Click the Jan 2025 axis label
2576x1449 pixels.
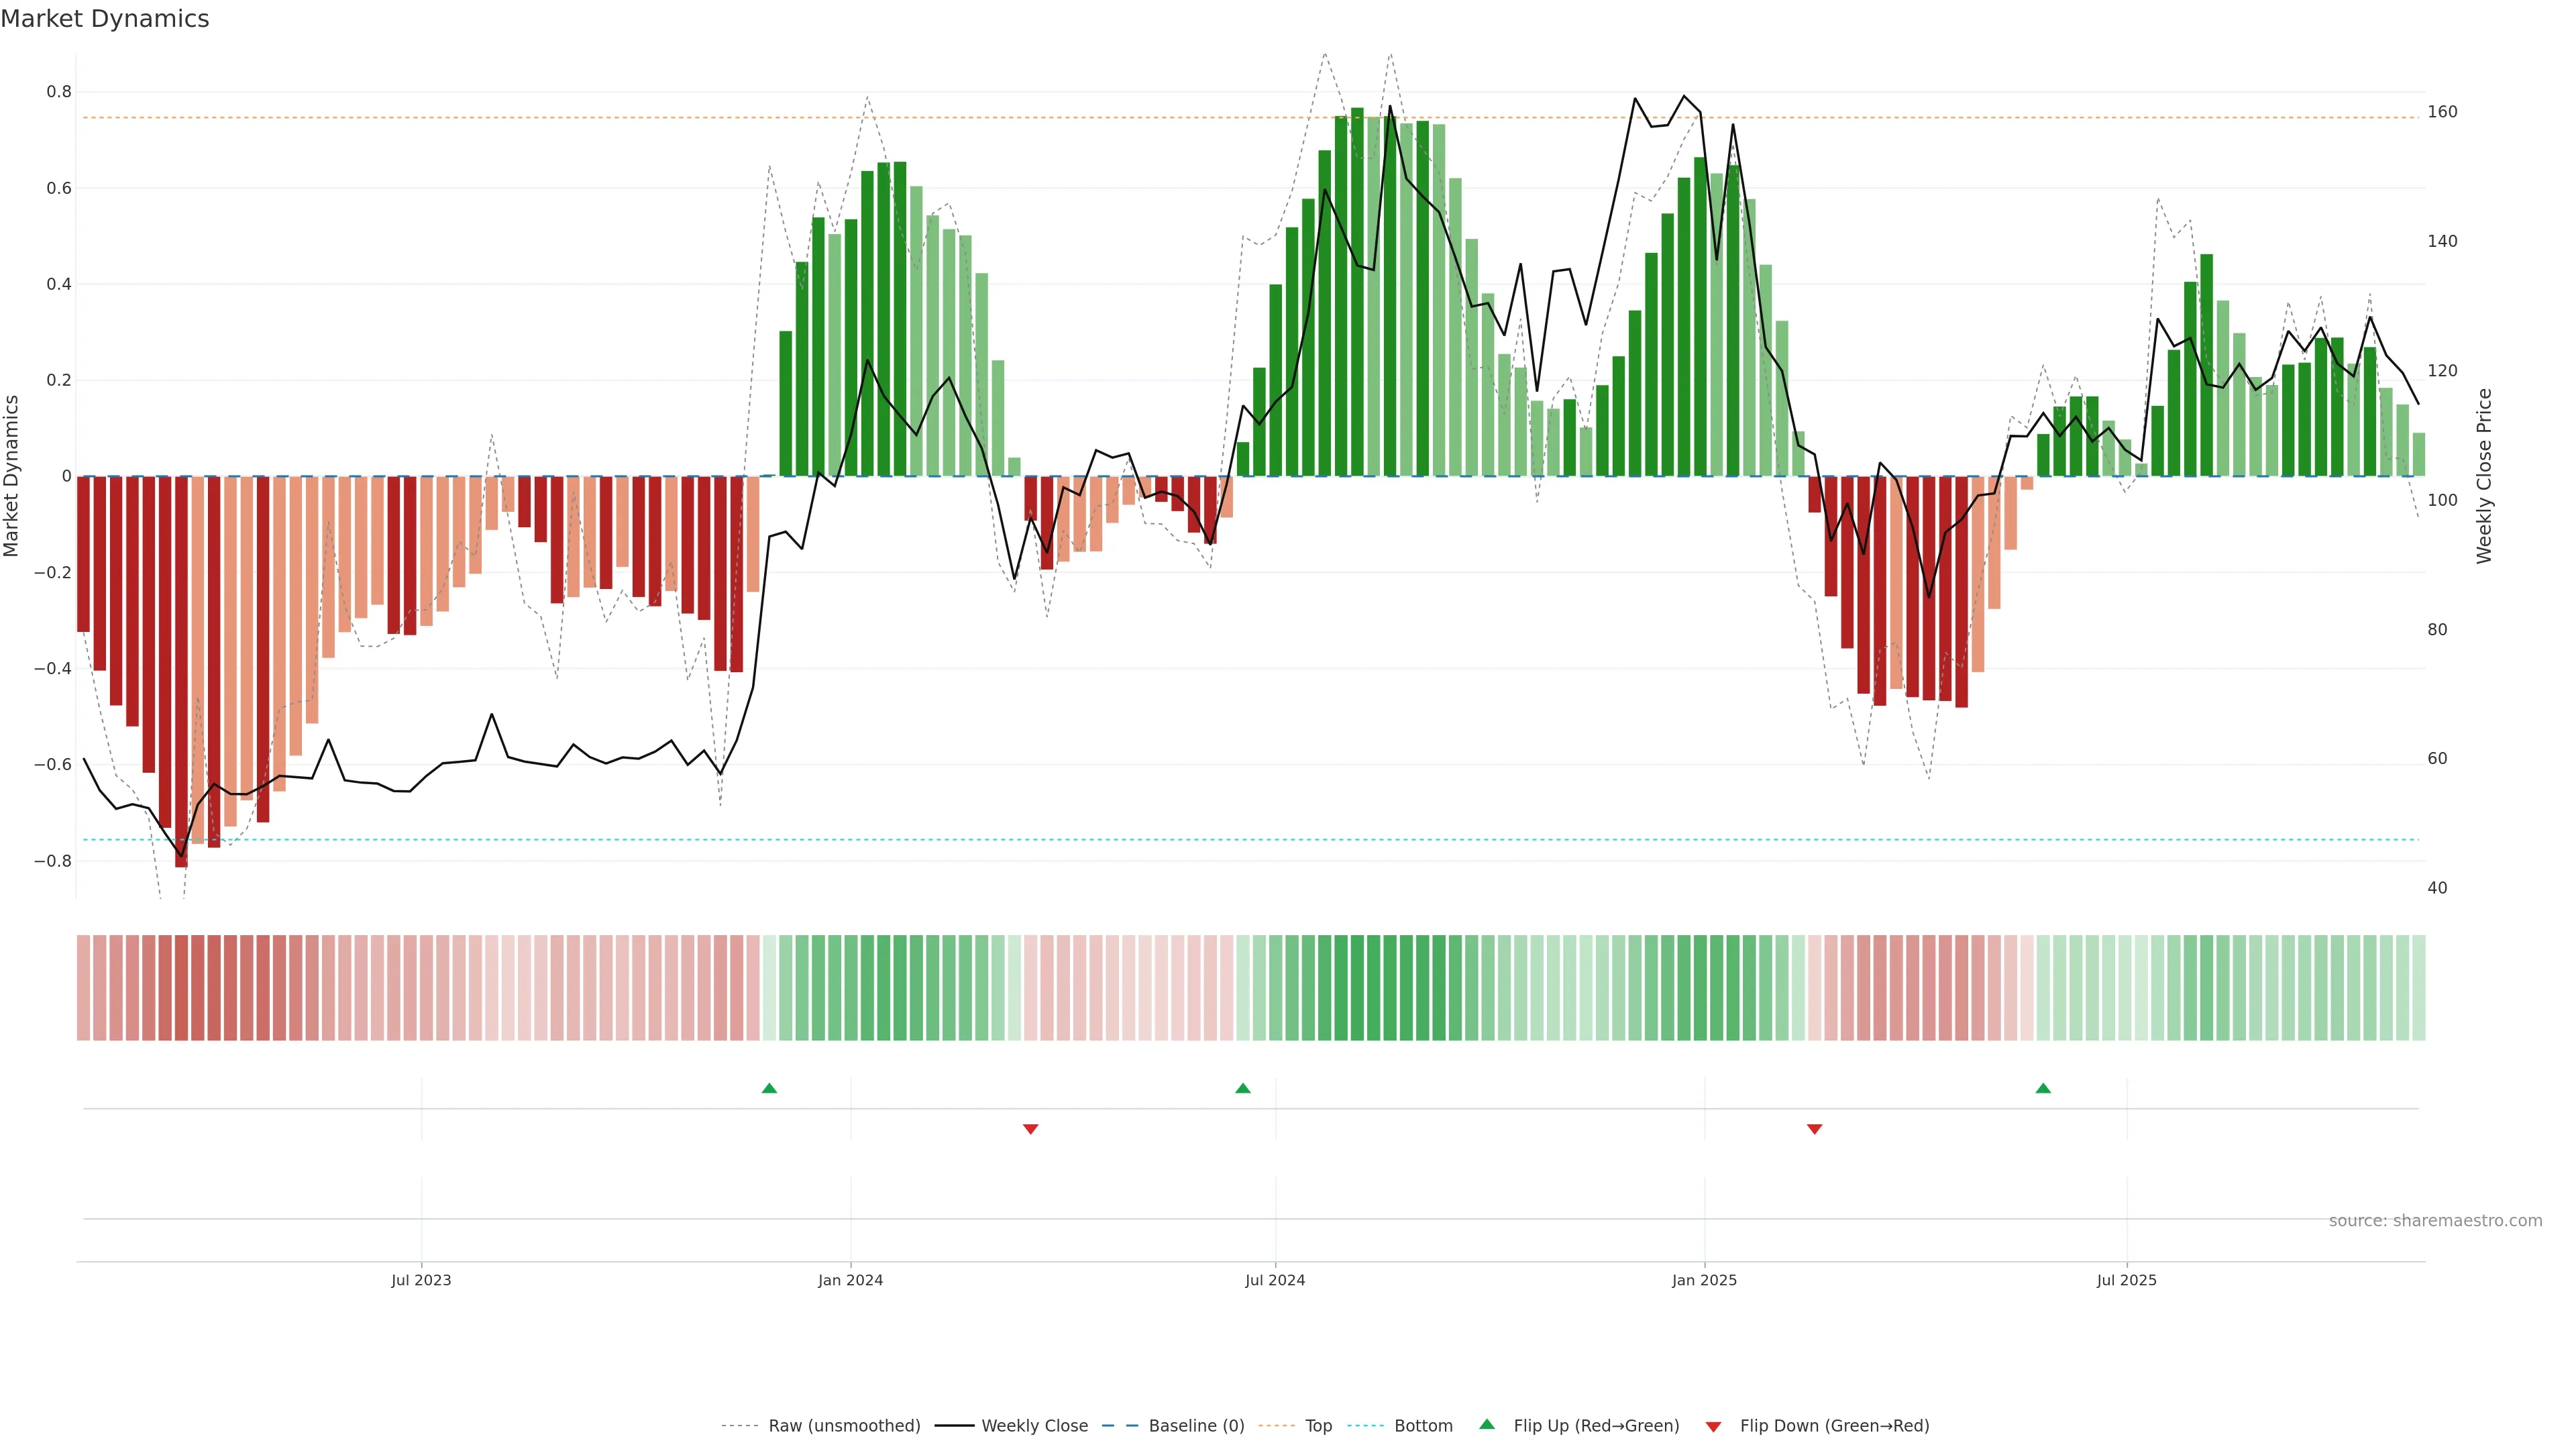coord(1704,1280)
